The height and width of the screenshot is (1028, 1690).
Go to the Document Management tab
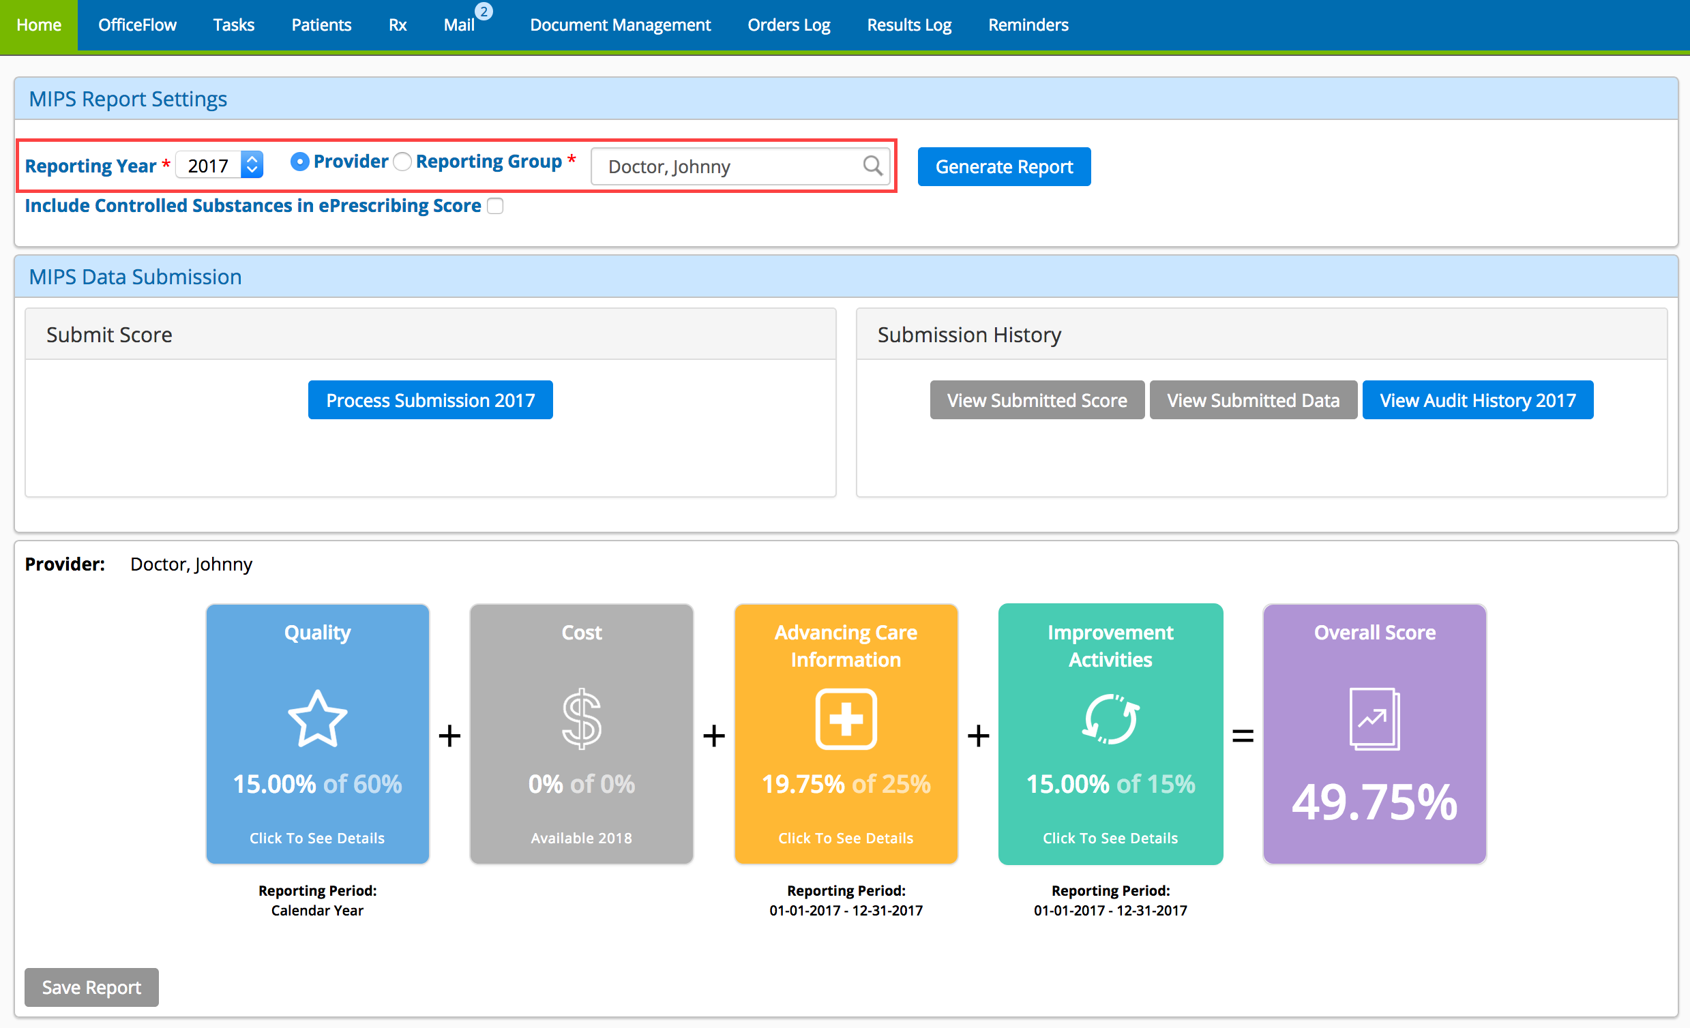(x=620, y=25)
